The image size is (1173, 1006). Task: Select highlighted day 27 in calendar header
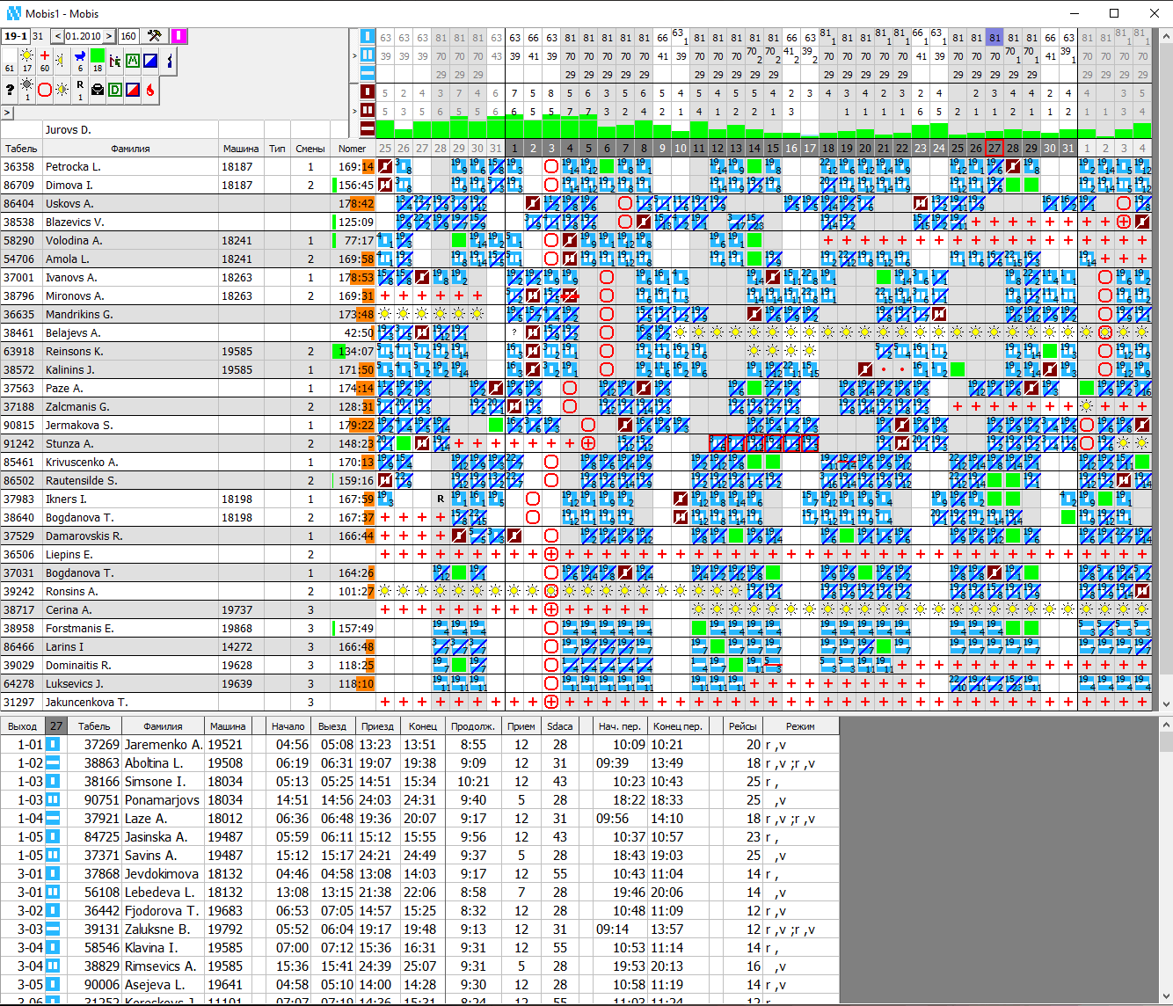(x=994, y=148)
